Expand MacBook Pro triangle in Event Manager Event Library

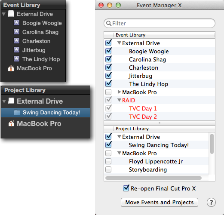119,92
